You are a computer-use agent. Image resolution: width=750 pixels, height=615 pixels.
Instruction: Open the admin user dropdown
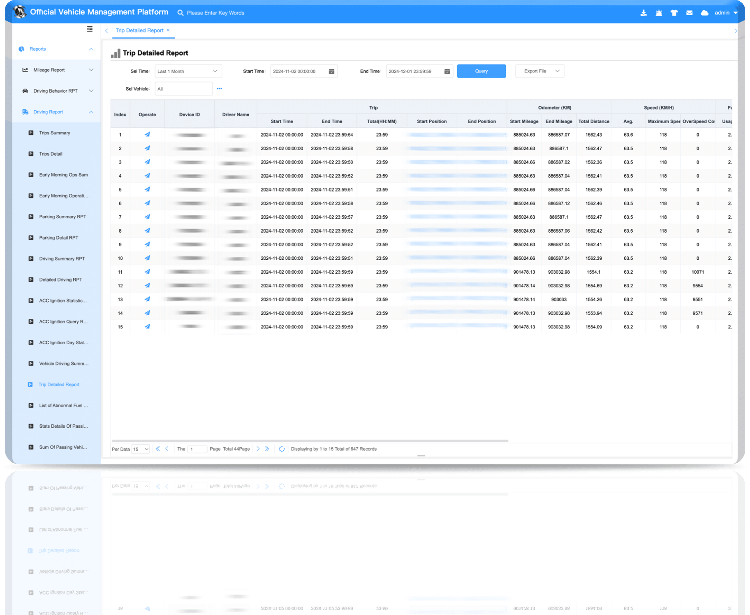tap(726, 13)
